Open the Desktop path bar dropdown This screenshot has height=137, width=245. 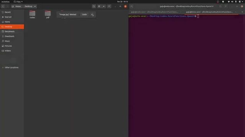[x=35, y=6]
